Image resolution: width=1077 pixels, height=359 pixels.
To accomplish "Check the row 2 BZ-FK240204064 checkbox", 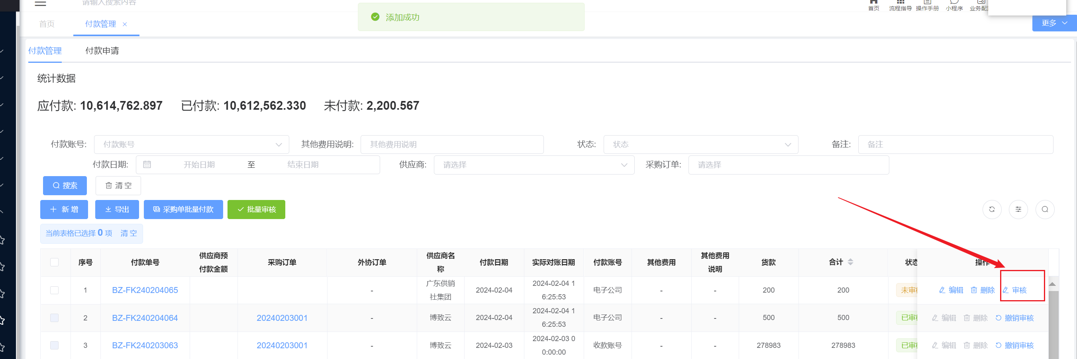I will click(54, 318).
